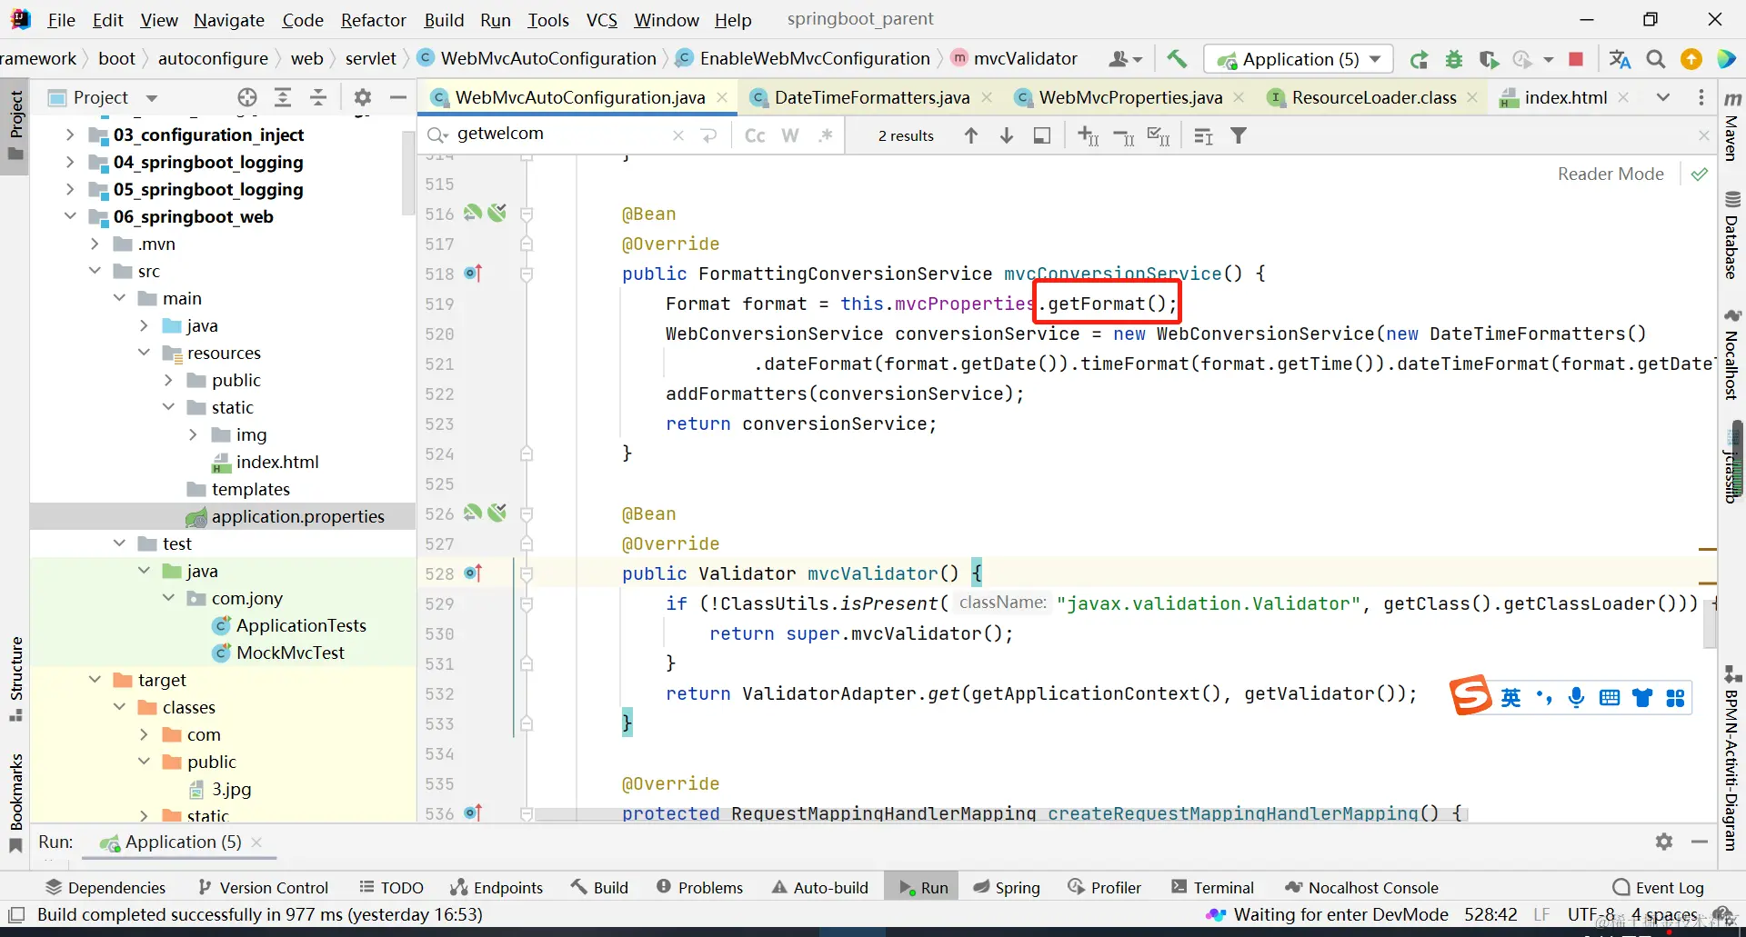This screenshot has height=937, width=1746.
Task: Open the Terminal tool window
Action: tap(1213, 887)
